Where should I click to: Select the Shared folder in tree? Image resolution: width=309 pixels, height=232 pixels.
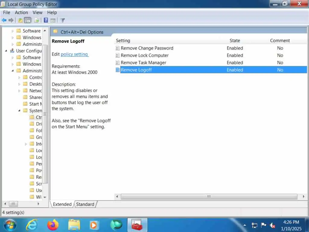pos(33,97)
